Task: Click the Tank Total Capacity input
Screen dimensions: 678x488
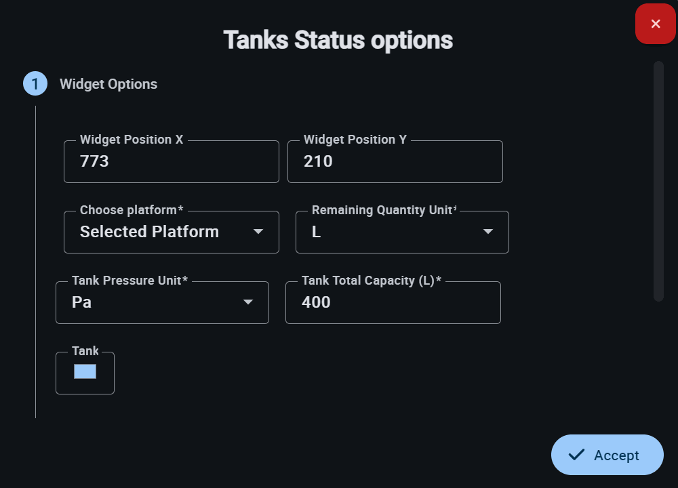Action: coord(393,302)
